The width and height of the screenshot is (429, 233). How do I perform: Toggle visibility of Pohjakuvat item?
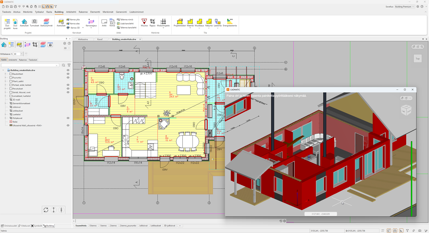tap(68, 118)
